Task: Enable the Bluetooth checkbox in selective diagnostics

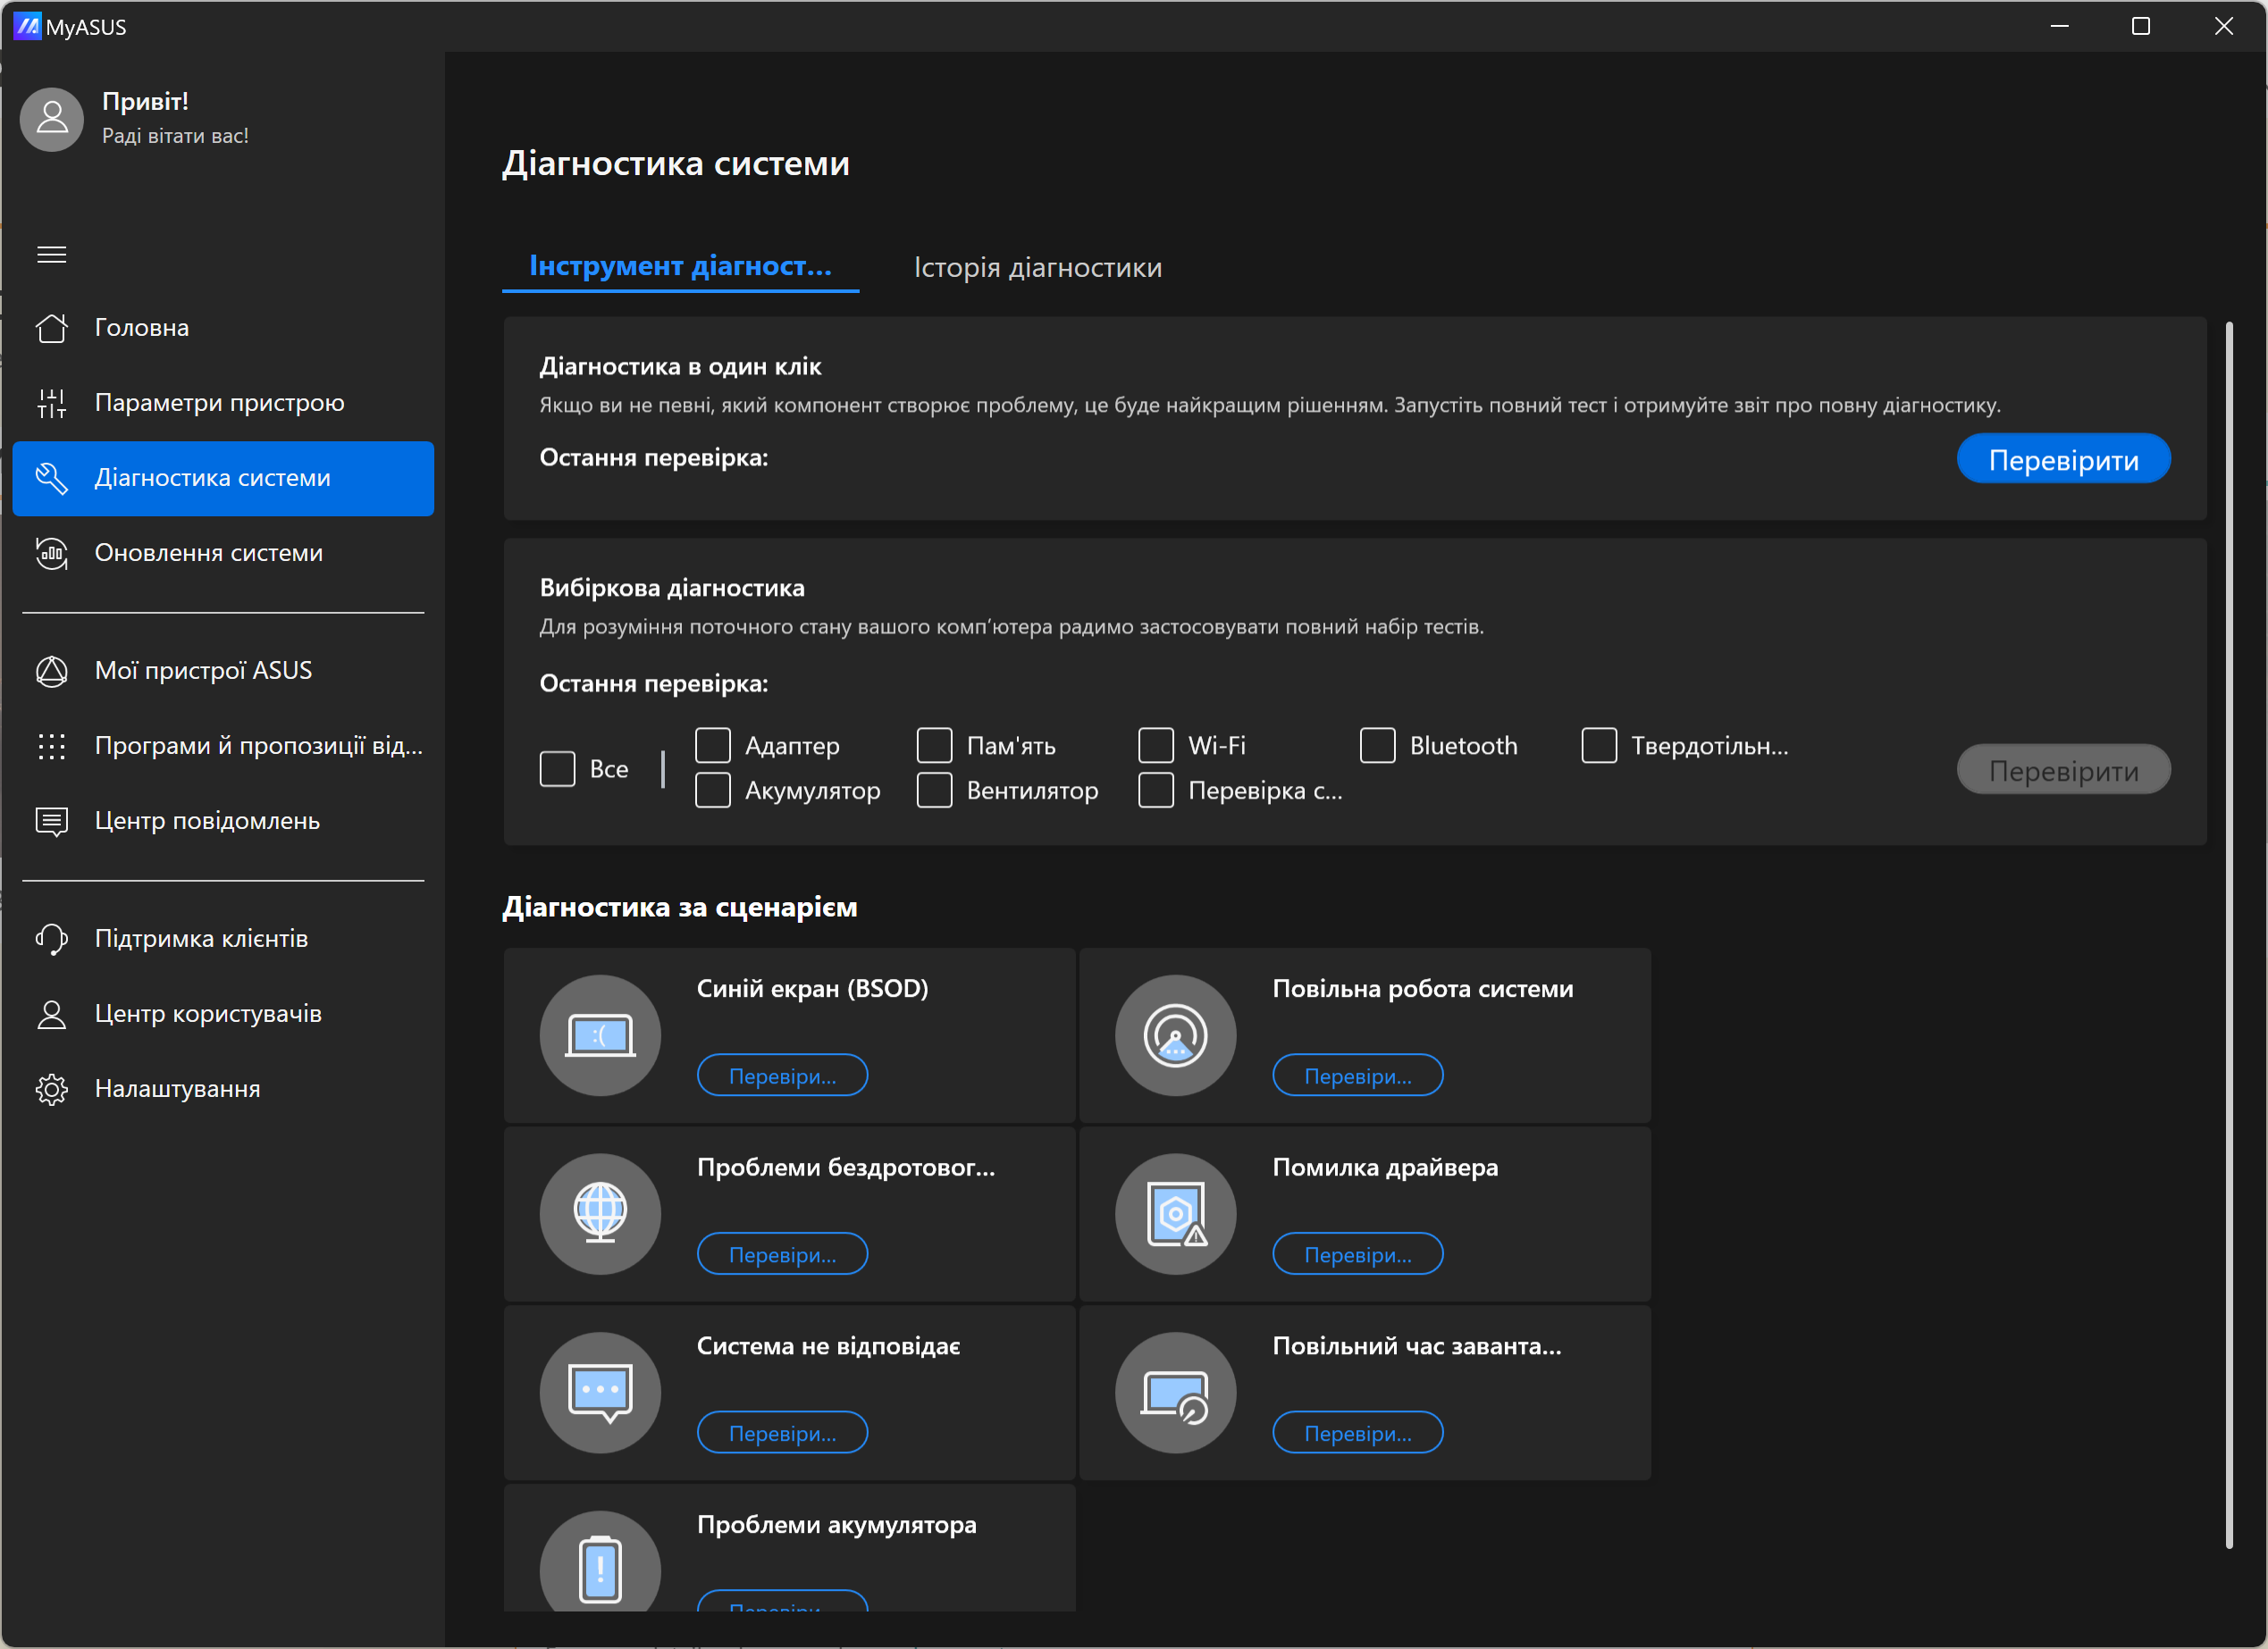Action: [x=1379, y=744]
